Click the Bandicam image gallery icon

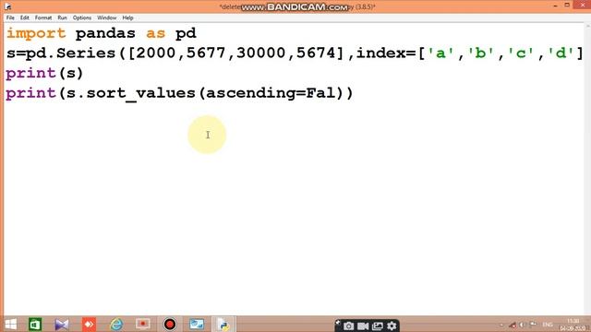point(378,326)
